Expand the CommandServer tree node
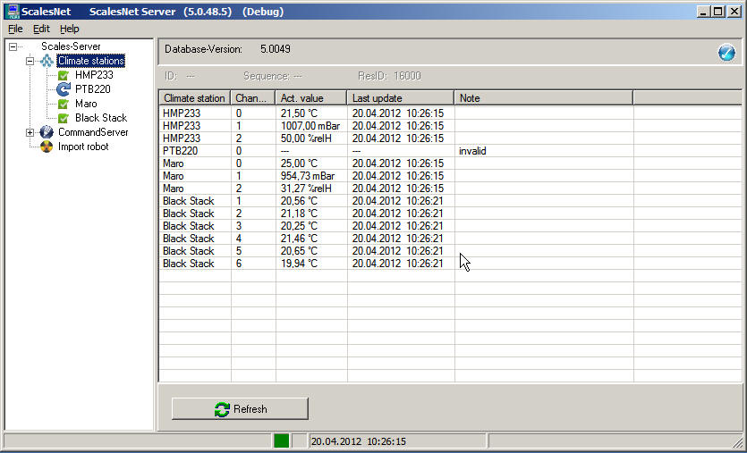Image resolution: width=747 pixels, height=453 pixels. [30, 132]
